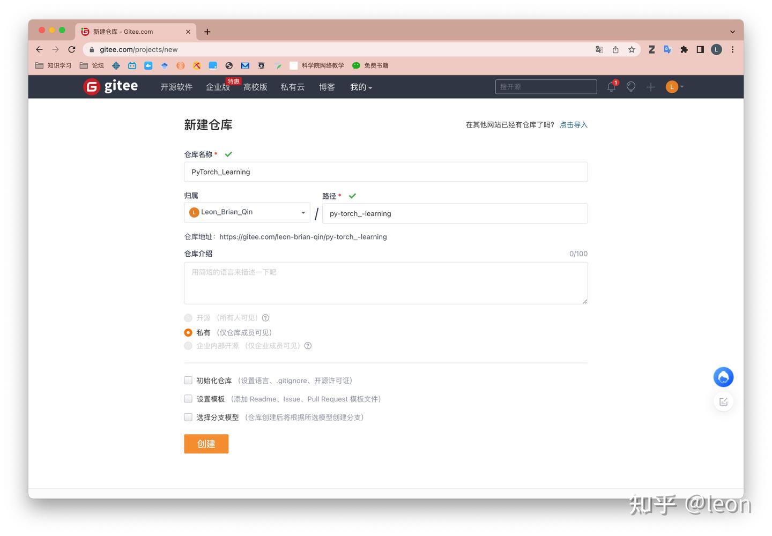Click the lightbulb icon in Gitee header
Screen dimensions: 772x536
coord(631,87)
